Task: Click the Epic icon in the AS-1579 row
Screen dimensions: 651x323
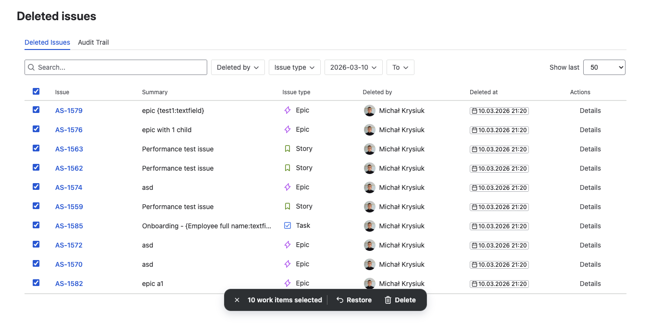Action: (x=288, y=111)
